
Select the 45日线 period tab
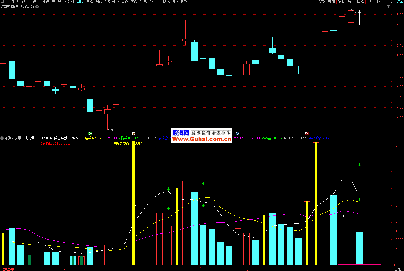click(123, 1)
